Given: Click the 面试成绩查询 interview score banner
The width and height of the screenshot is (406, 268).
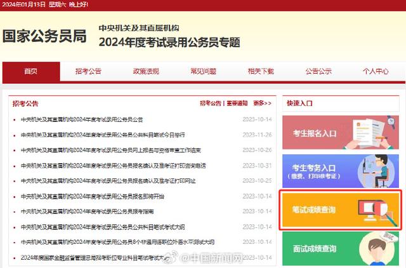Looking at the screenshot, I should click(340, 249).
